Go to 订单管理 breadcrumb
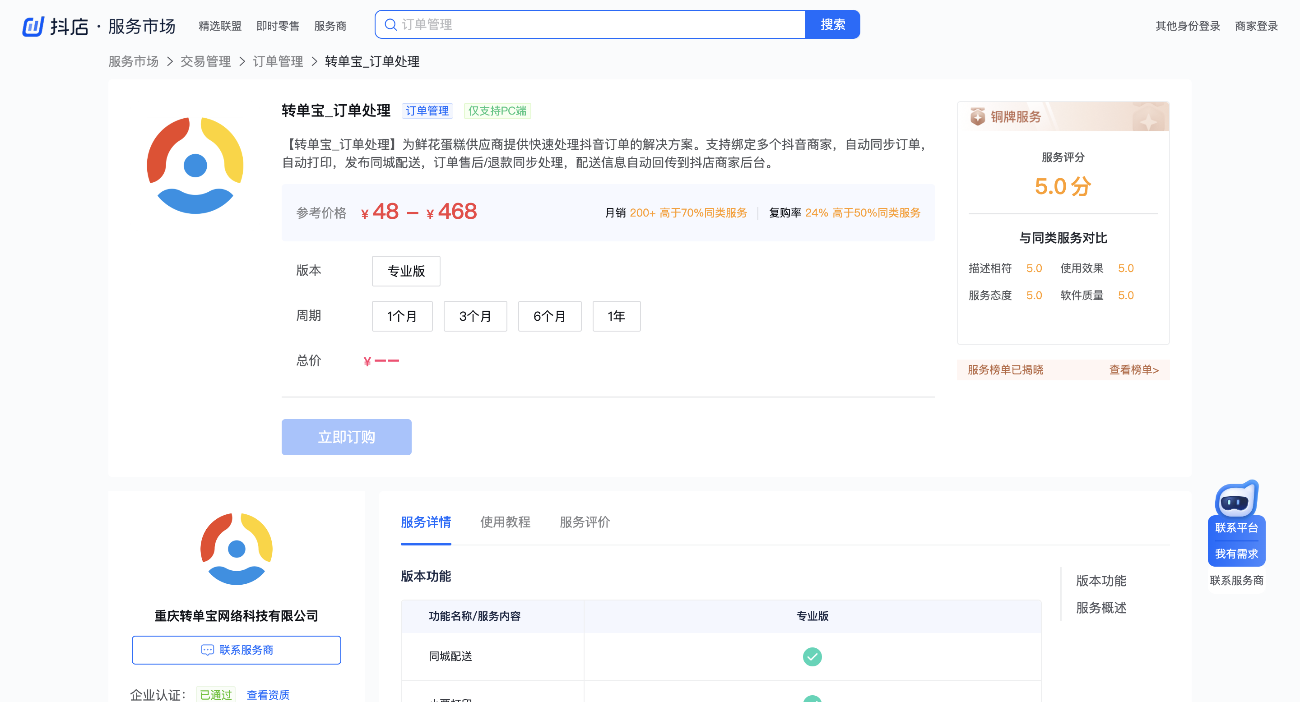The height and width of the screenshot is (702, 1300). [x=278, y=61]
